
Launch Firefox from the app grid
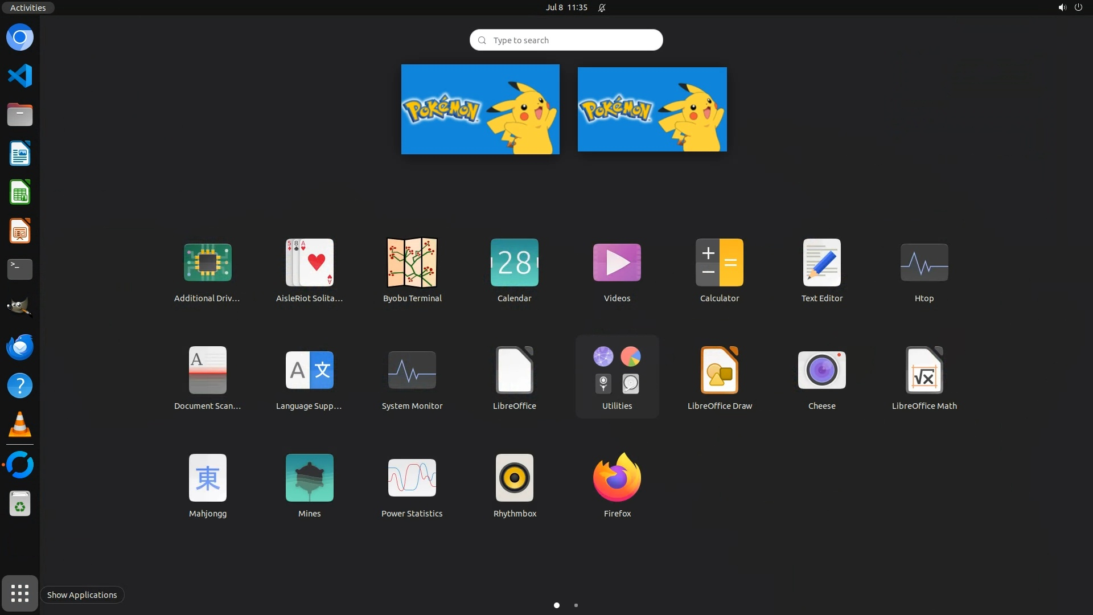click(617, 478)
